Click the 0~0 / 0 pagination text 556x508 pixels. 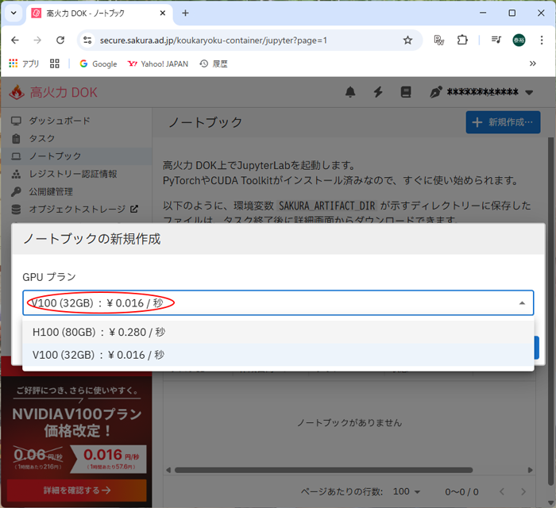click(x=461, y=491)
